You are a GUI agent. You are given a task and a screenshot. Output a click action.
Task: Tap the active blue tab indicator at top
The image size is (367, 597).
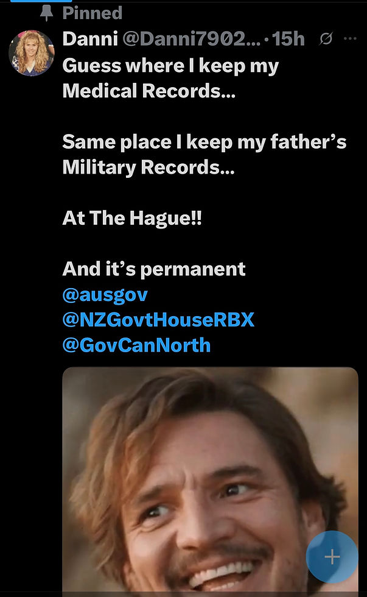(41, 1)
